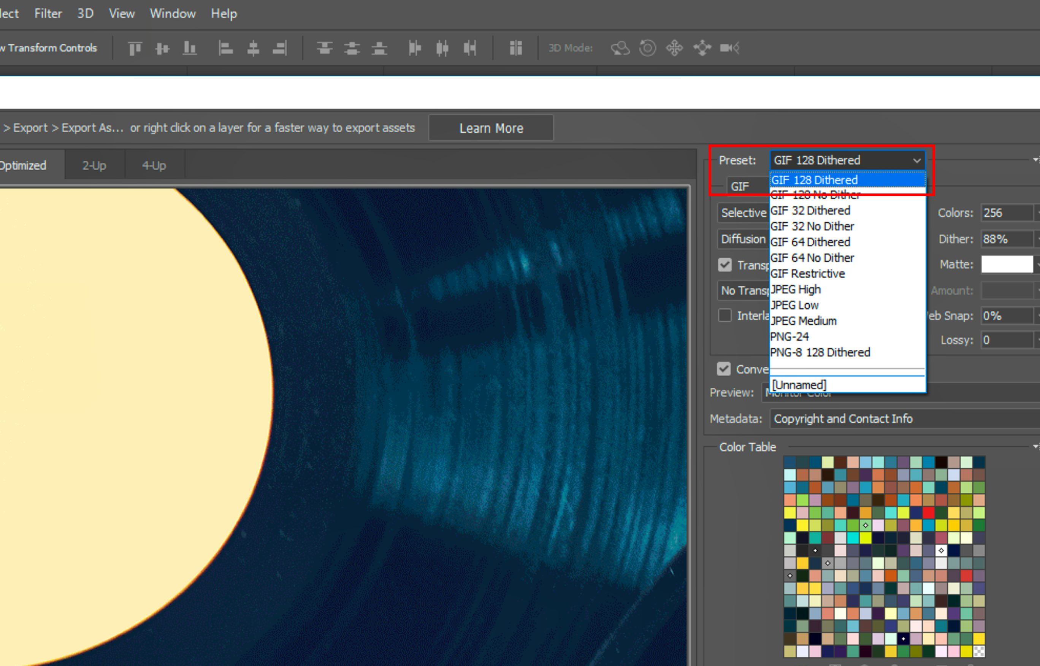
Task: Choose JPEG High from preset list
Action: [796, 289]
